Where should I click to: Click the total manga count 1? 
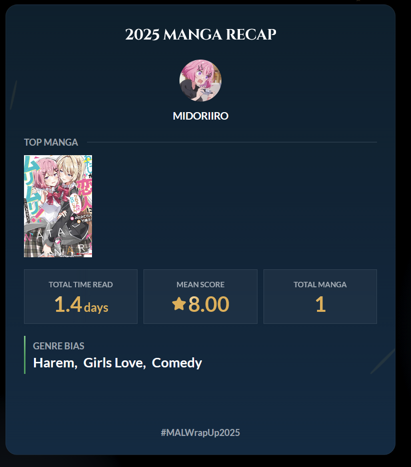tap(320, 304)
